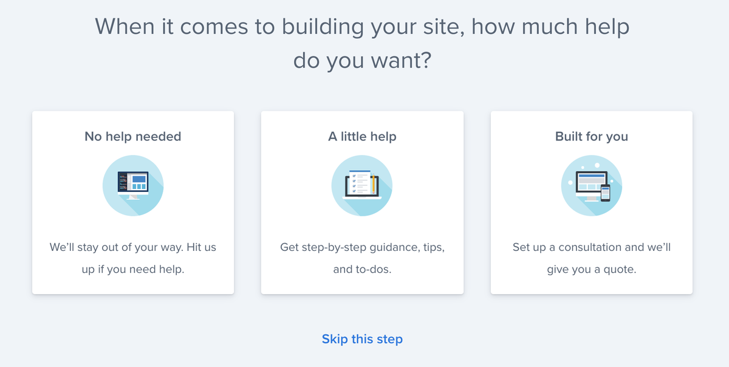This screenshot has width=729, height=367.
Task: Select the Built for you card title
Action: (592, 136)
